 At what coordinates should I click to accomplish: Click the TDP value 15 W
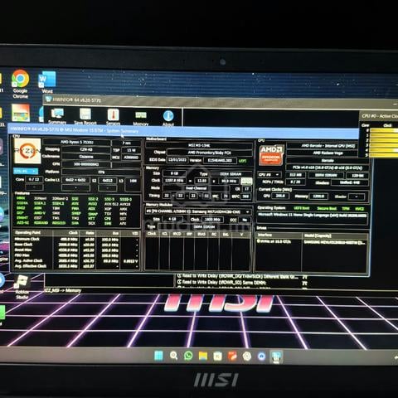131,150
